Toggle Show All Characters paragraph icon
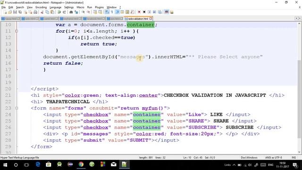This screenshot has height=170, width=302. click(x=112, y=12)
